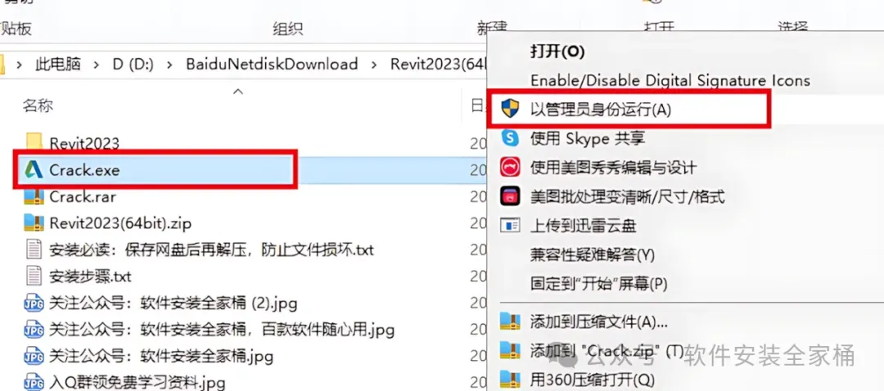Click BaiduNetdiskDownload in the address bar
The height and width of the screenshot is (391, 884).
[x=272, y=65]
